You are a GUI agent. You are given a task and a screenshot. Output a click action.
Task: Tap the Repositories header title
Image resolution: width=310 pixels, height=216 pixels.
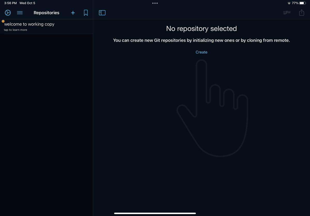(x=47, y=13)
